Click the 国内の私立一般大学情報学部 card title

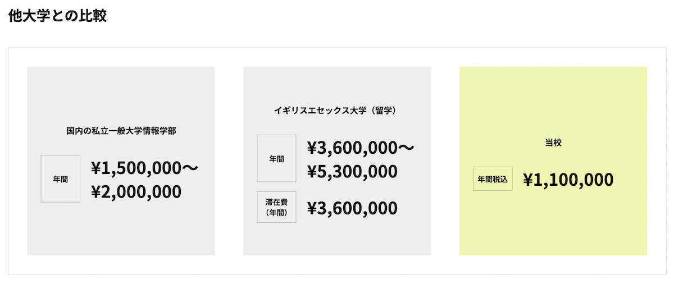[121, 131]
